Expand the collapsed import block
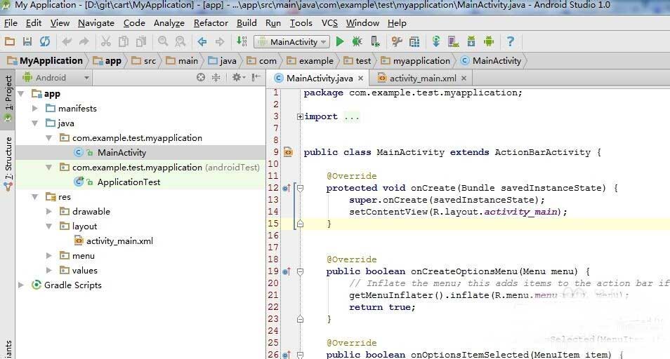The width and height of the screenshot is (670, 359). coord(300,116)
